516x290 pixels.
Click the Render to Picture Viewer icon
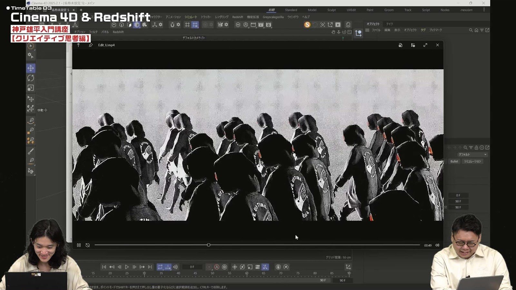pyautogui.click(x=338, y=24)
